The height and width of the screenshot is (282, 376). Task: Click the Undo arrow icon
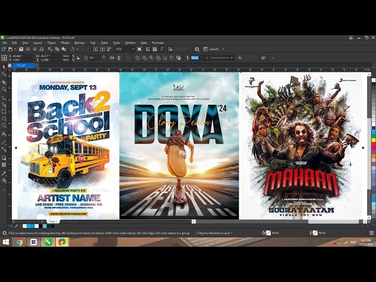click(73, 49)
